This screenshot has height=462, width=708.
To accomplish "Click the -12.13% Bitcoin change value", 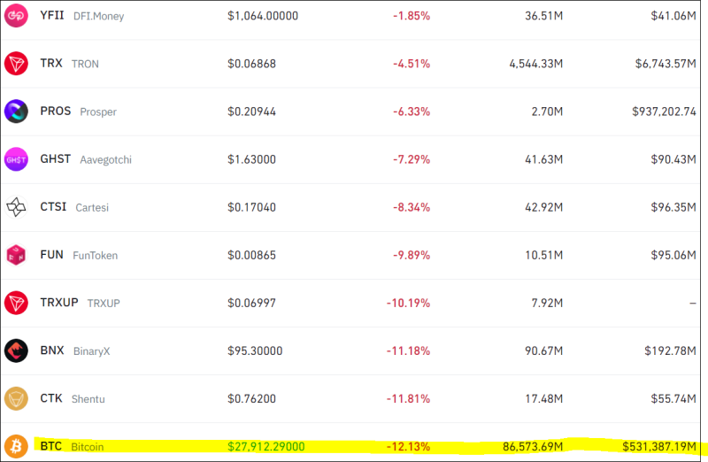I will [408, 447].
